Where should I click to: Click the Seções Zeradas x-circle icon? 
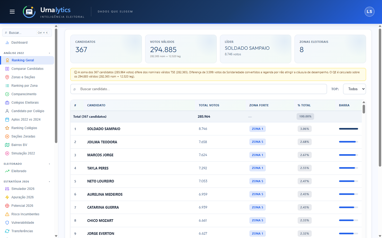click(x=7, y=136)
